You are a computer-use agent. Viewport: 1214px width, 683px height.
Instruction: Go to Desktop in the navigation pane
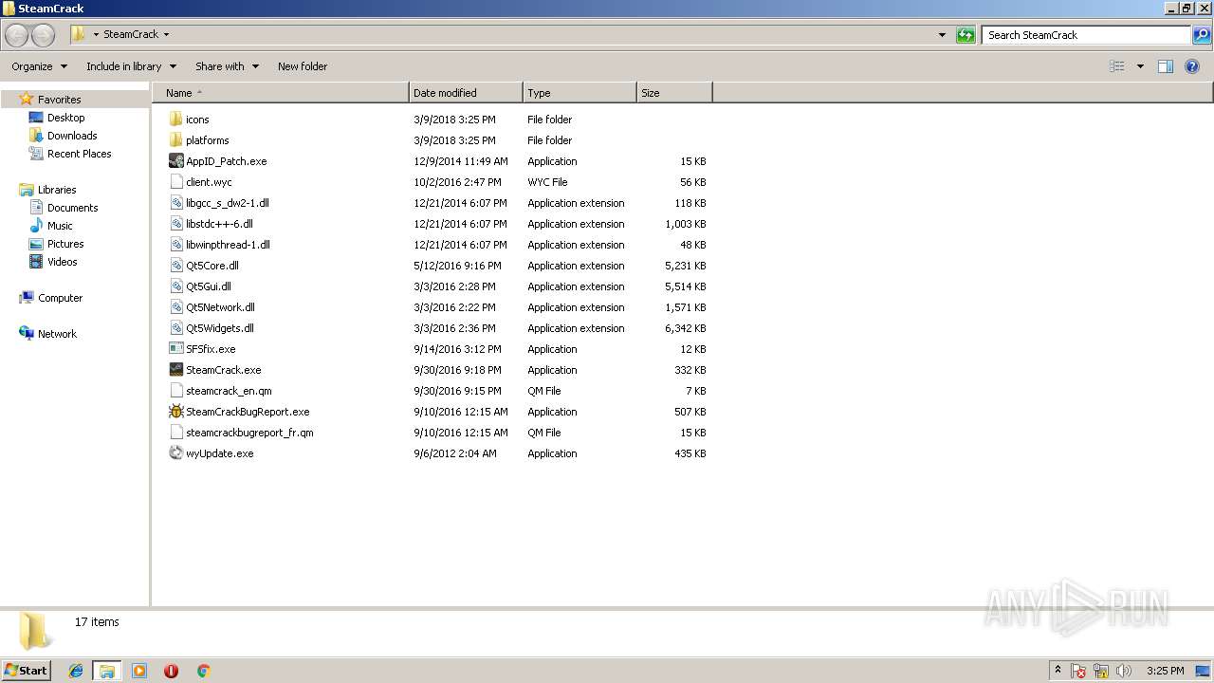click(x=65, y=118)
